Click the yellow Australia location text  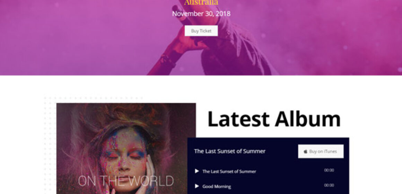pyautogui.click(x=201, y=2)
